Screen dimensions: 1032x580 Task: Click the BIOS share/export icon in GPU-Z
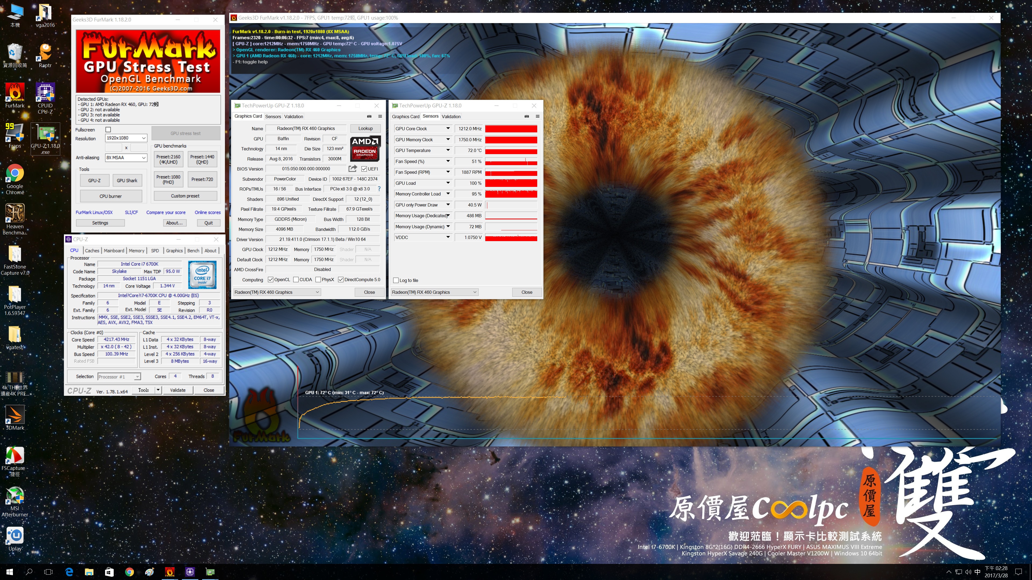click(x=353, y=169)
